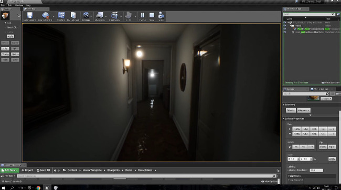341x190 pixels.
Task: Open the Settings dropdown arrow
Action: click(91, 16)
